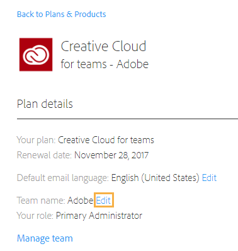Click the red Creative Cloud logo icon

pos(36,55)
